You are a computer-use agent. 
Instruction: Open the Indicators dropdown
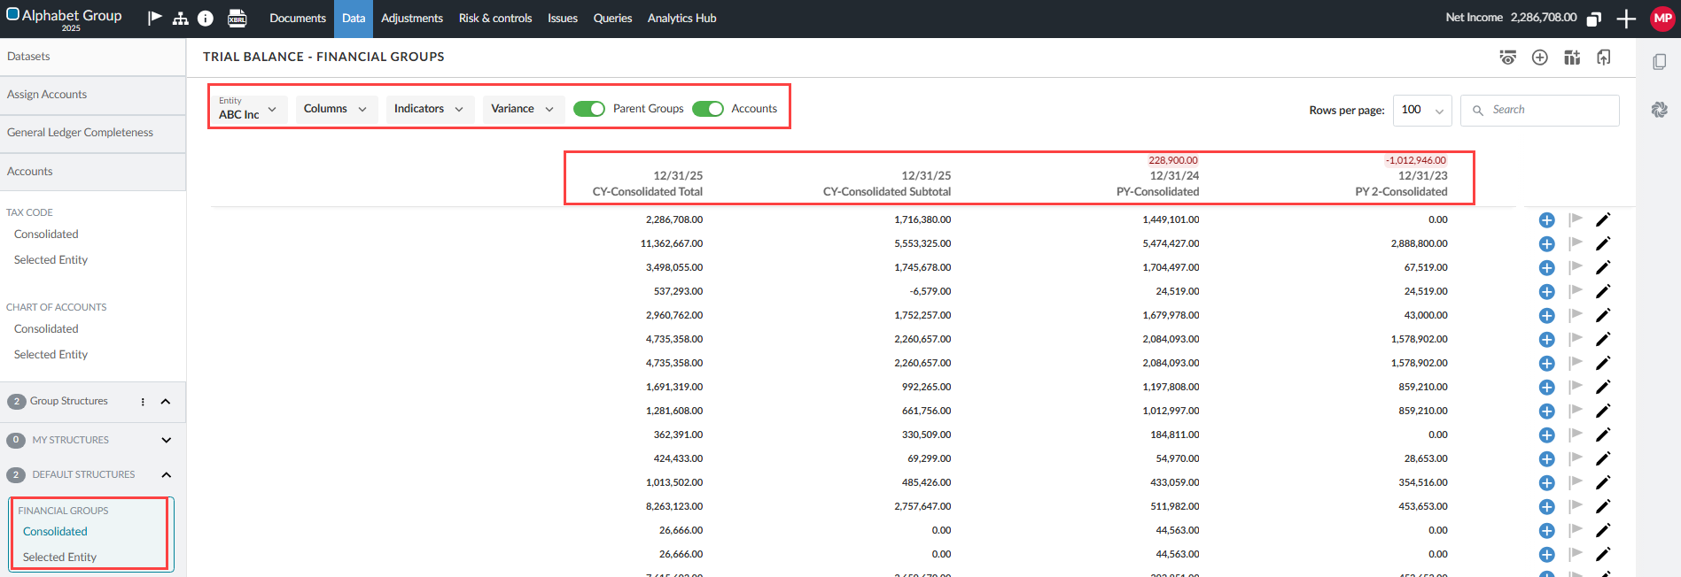[430, 109]
